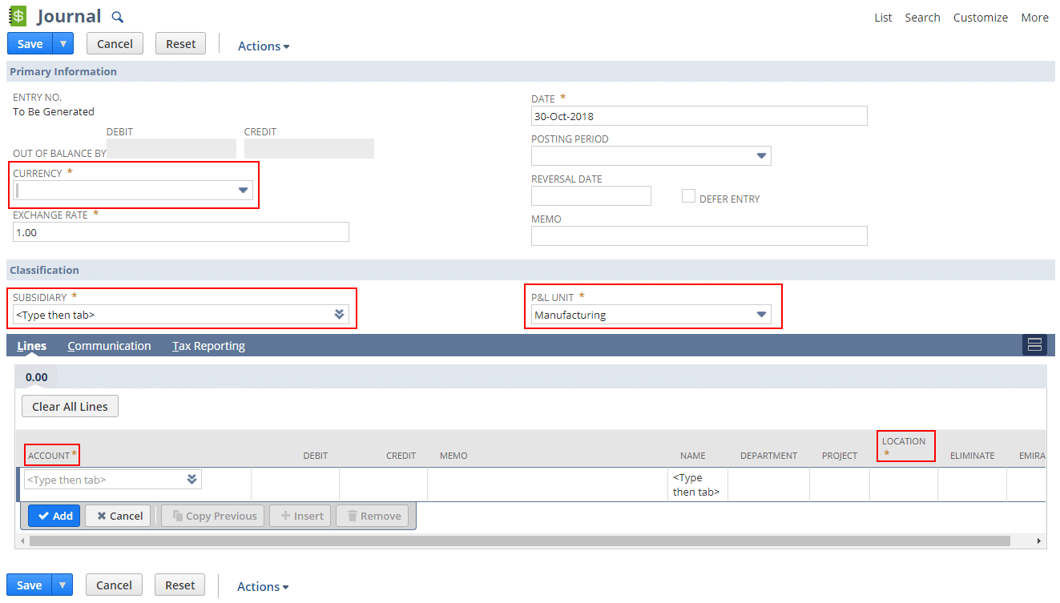The height and width of the screenshot is (603, 1060).
Task: Tick the Defer Entry checkbox
Action: tap(688, 196)
